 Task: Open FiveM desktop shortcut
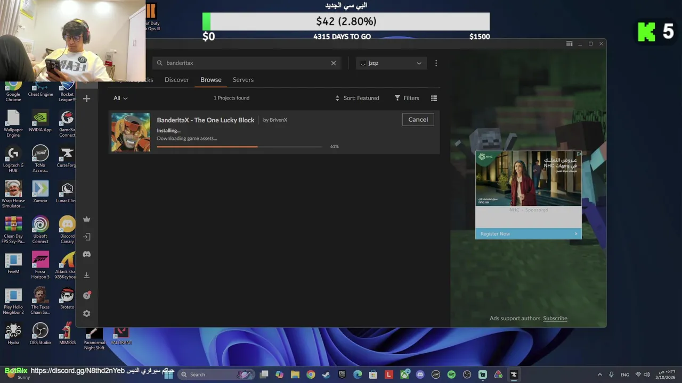(x=13, y=263)
